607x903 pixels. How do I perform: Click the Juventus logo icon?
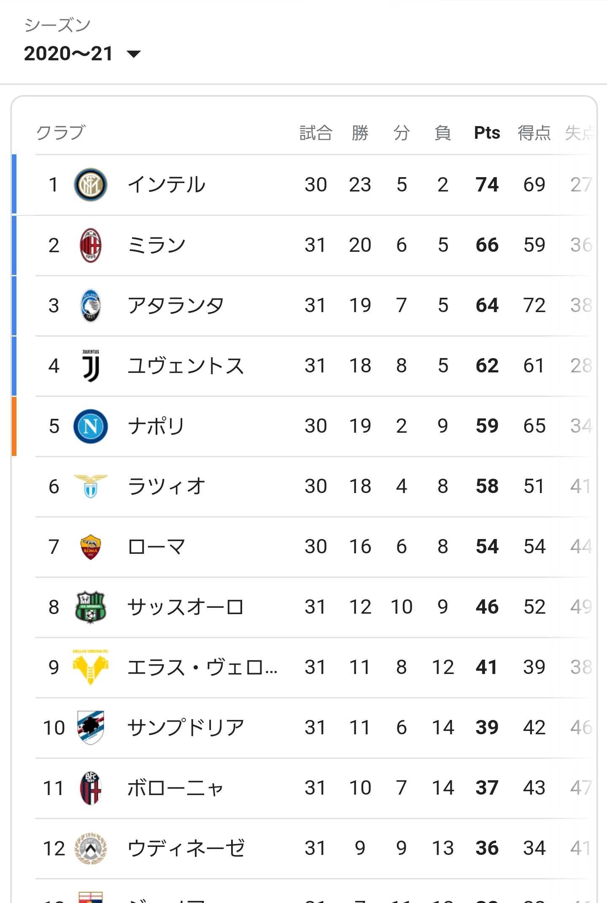[x=90, y=366]
